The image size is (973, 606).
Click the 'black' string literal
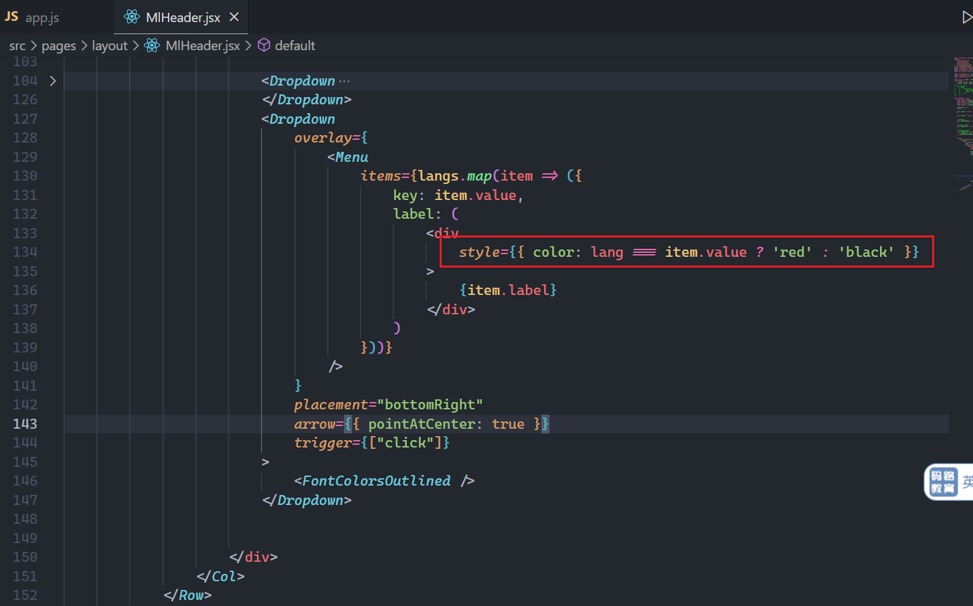tap(867, 252)
